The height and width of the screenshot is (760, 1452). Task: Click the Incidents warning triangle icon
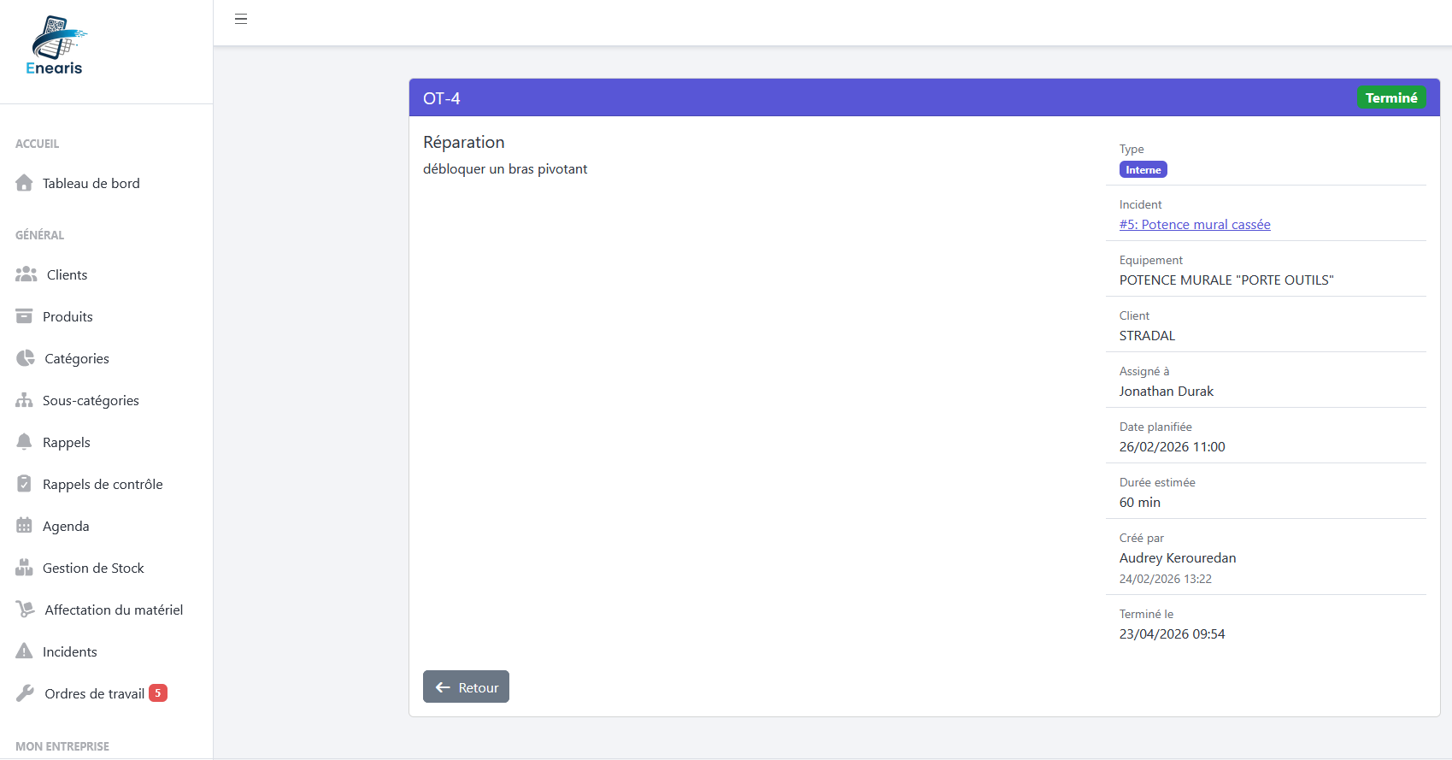pos(24,651)
